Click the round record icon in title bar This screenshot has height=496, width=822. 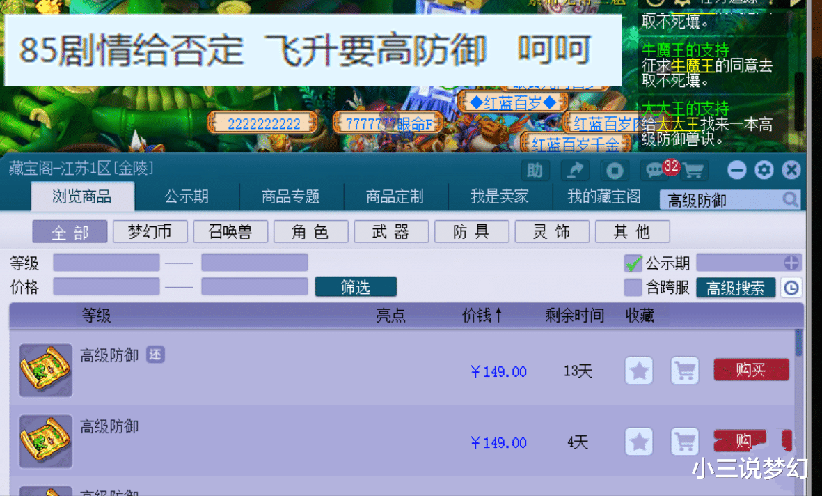tap(615, 171)
